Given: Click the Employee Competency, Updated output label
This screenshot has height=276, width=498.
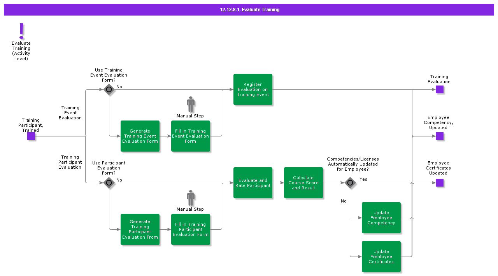Looking at the screenshot, I should click(438, 122).
